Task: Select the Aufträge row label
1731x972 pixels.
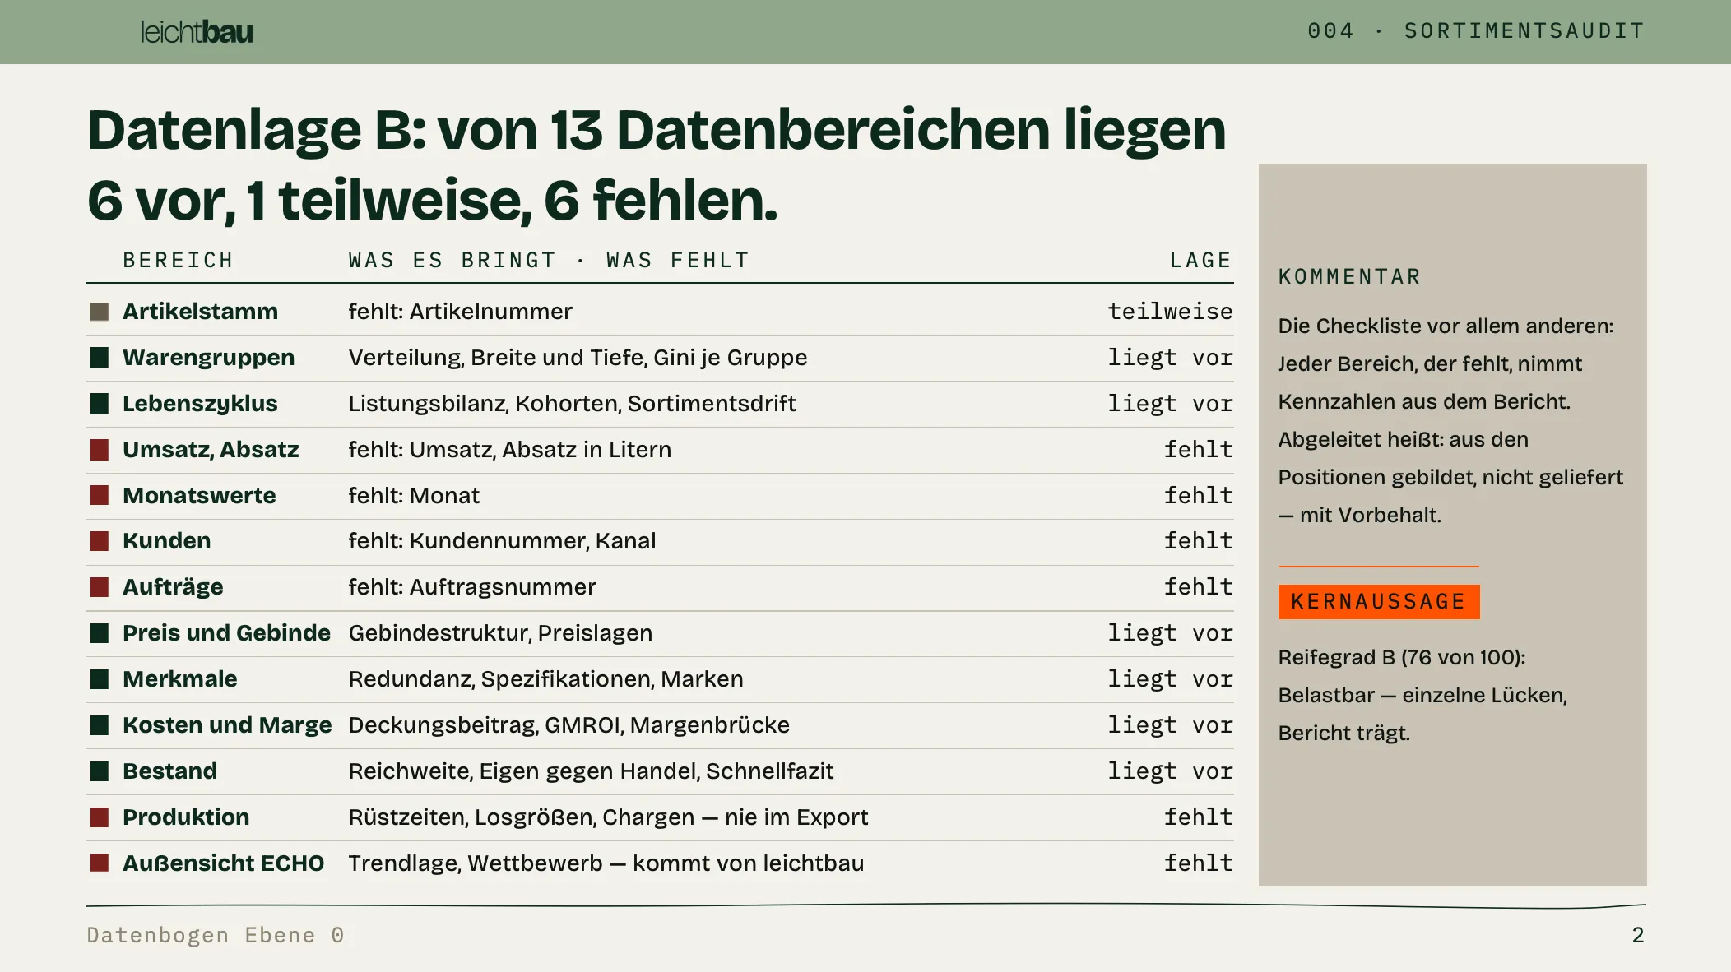Action: (x=173, y=587)
